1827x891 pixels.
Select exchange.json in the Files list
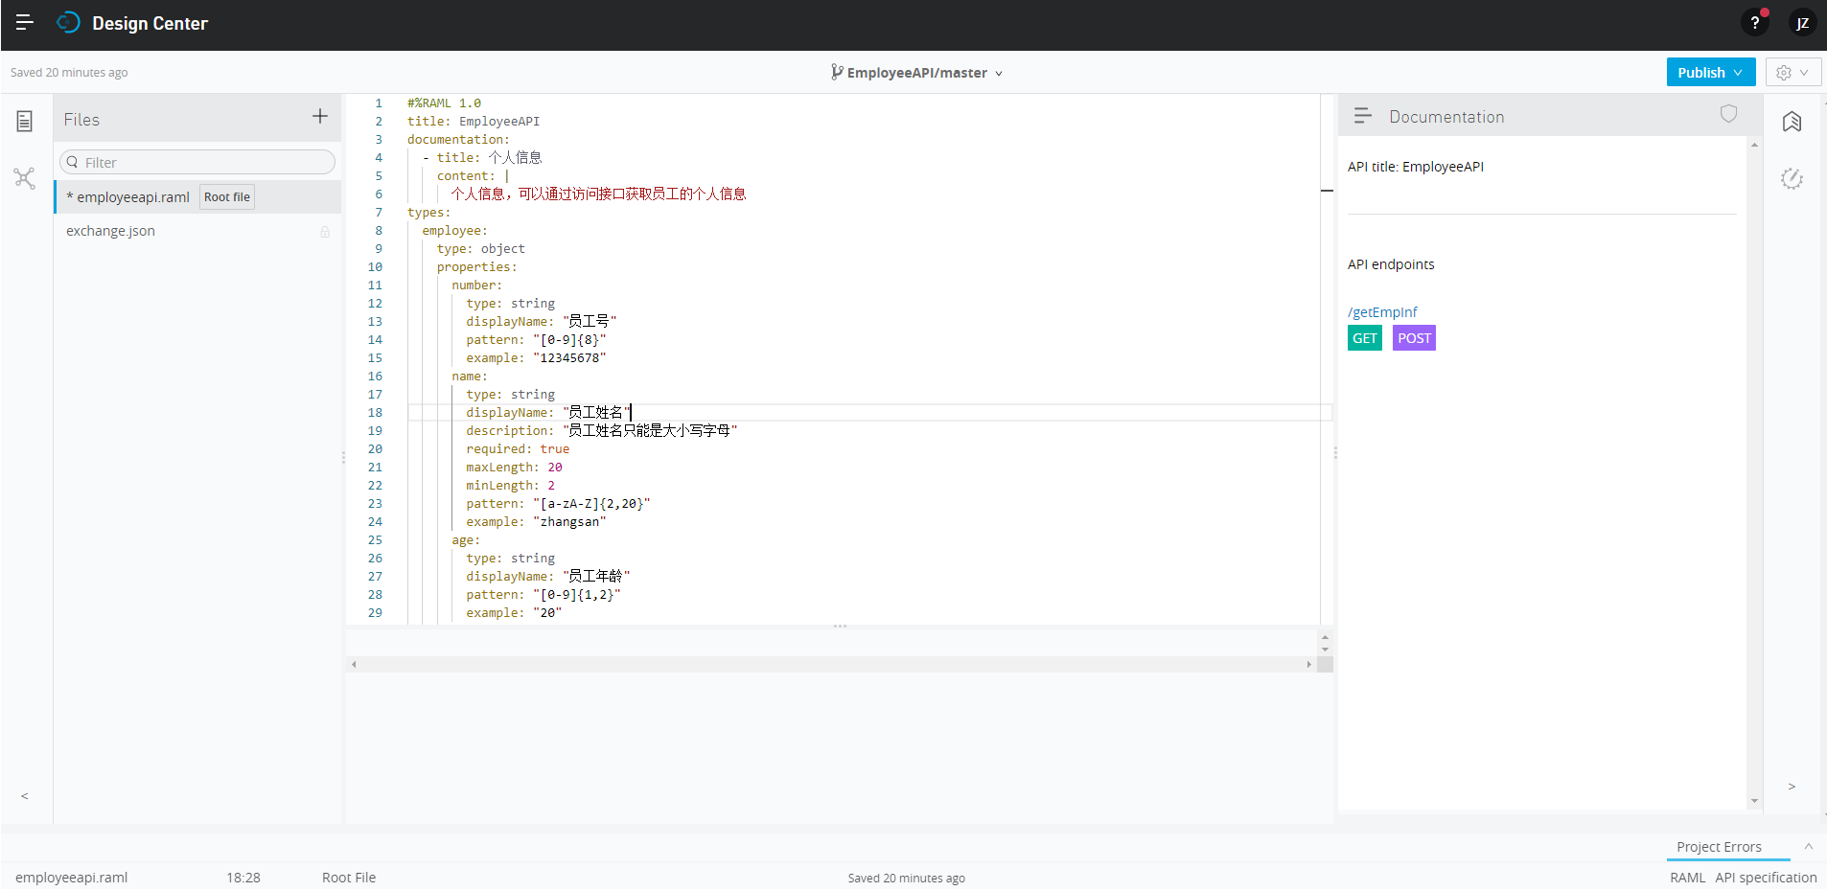(x=111, y=231)
